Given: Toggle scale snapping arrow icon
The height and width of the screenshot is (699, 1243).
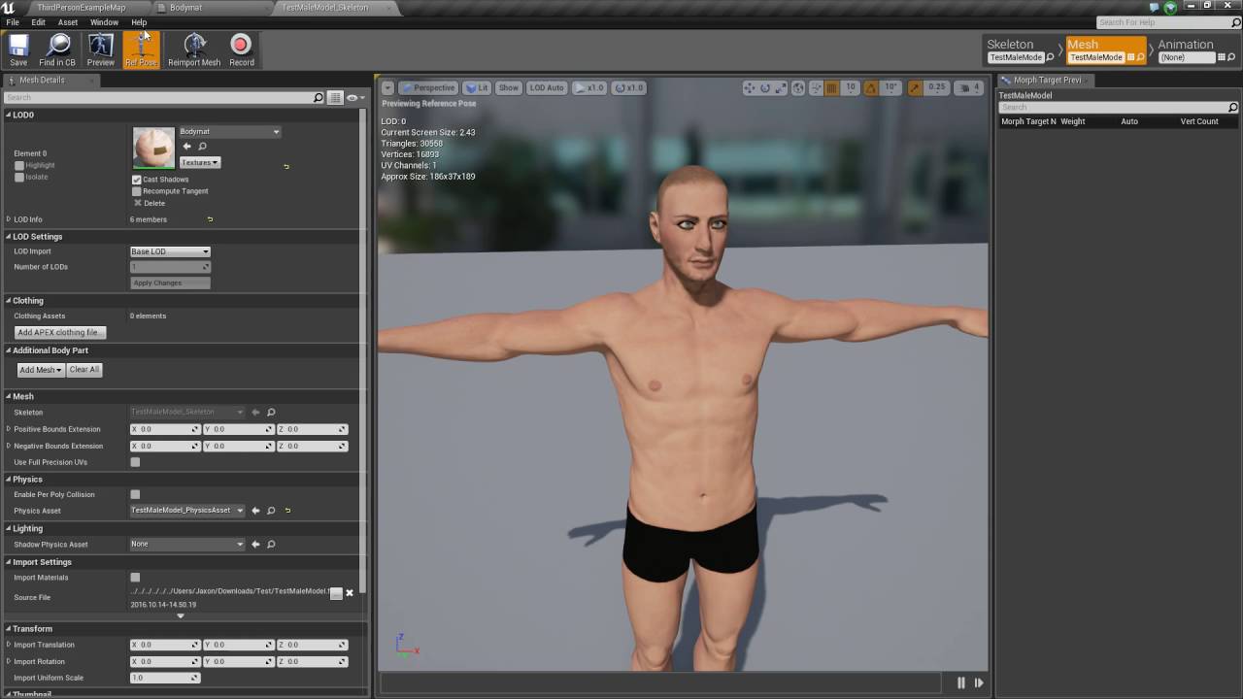Looking at the screenshot, I should click(x=915, y=87).
